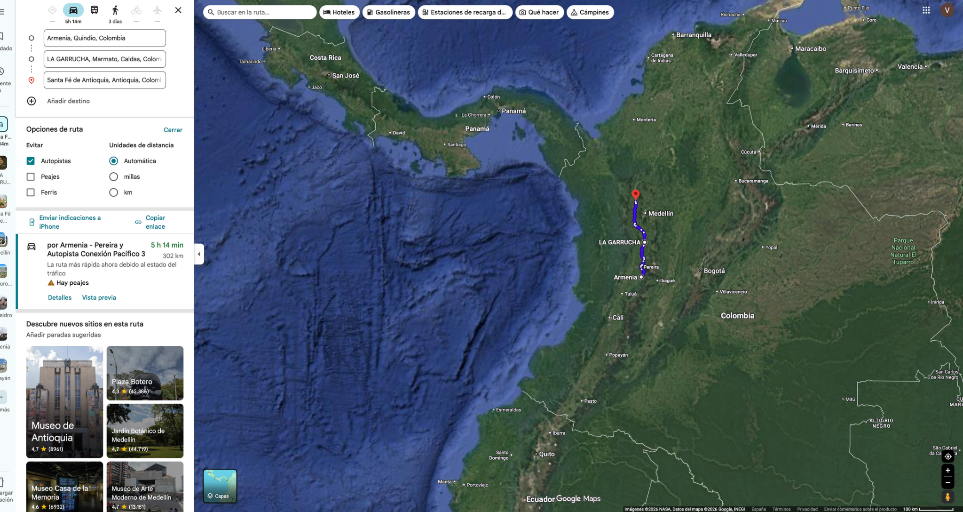Screen dimensions: 963x512
Task: Open the account avatar V
Action: coord(947,10)
